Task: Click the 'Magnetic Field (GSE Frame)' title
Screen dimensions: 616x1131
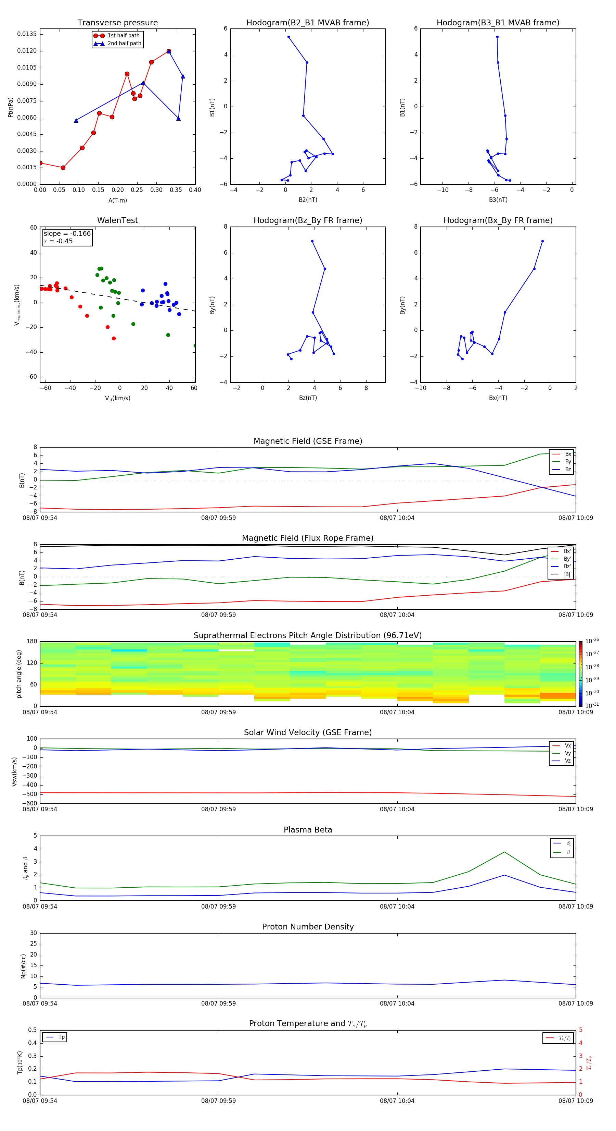Action: (x=308, y=441)
